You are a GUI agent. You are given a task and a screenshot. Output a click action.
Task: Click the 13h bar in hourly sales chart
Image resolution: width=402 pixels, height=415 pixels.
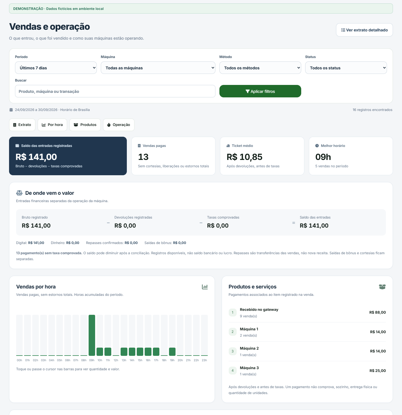[124, 352]
